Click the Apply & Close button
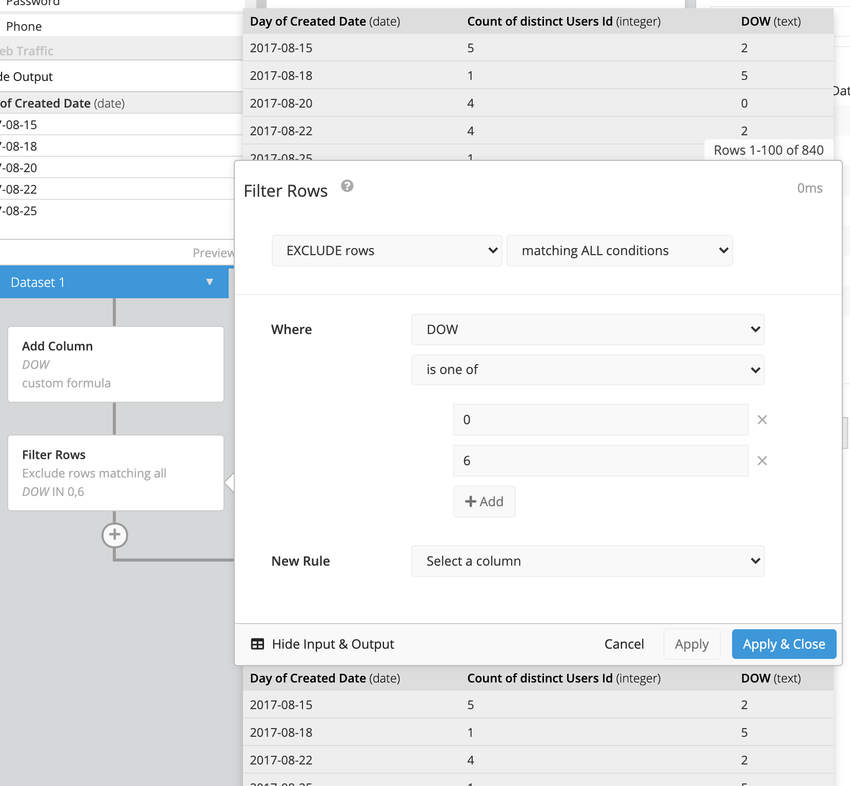850x786 pixels. click(x=784, y=644)
